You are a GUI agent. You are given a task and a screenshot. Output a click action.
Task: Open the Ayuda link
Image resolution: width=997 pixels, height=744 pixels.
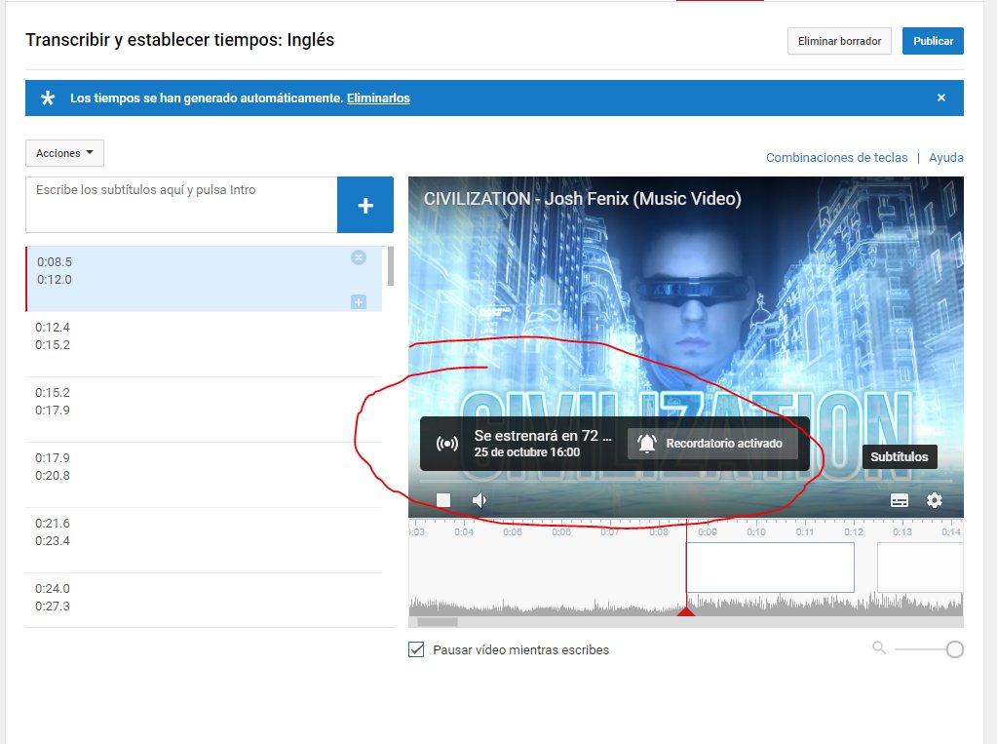click(x=945, y=157)
